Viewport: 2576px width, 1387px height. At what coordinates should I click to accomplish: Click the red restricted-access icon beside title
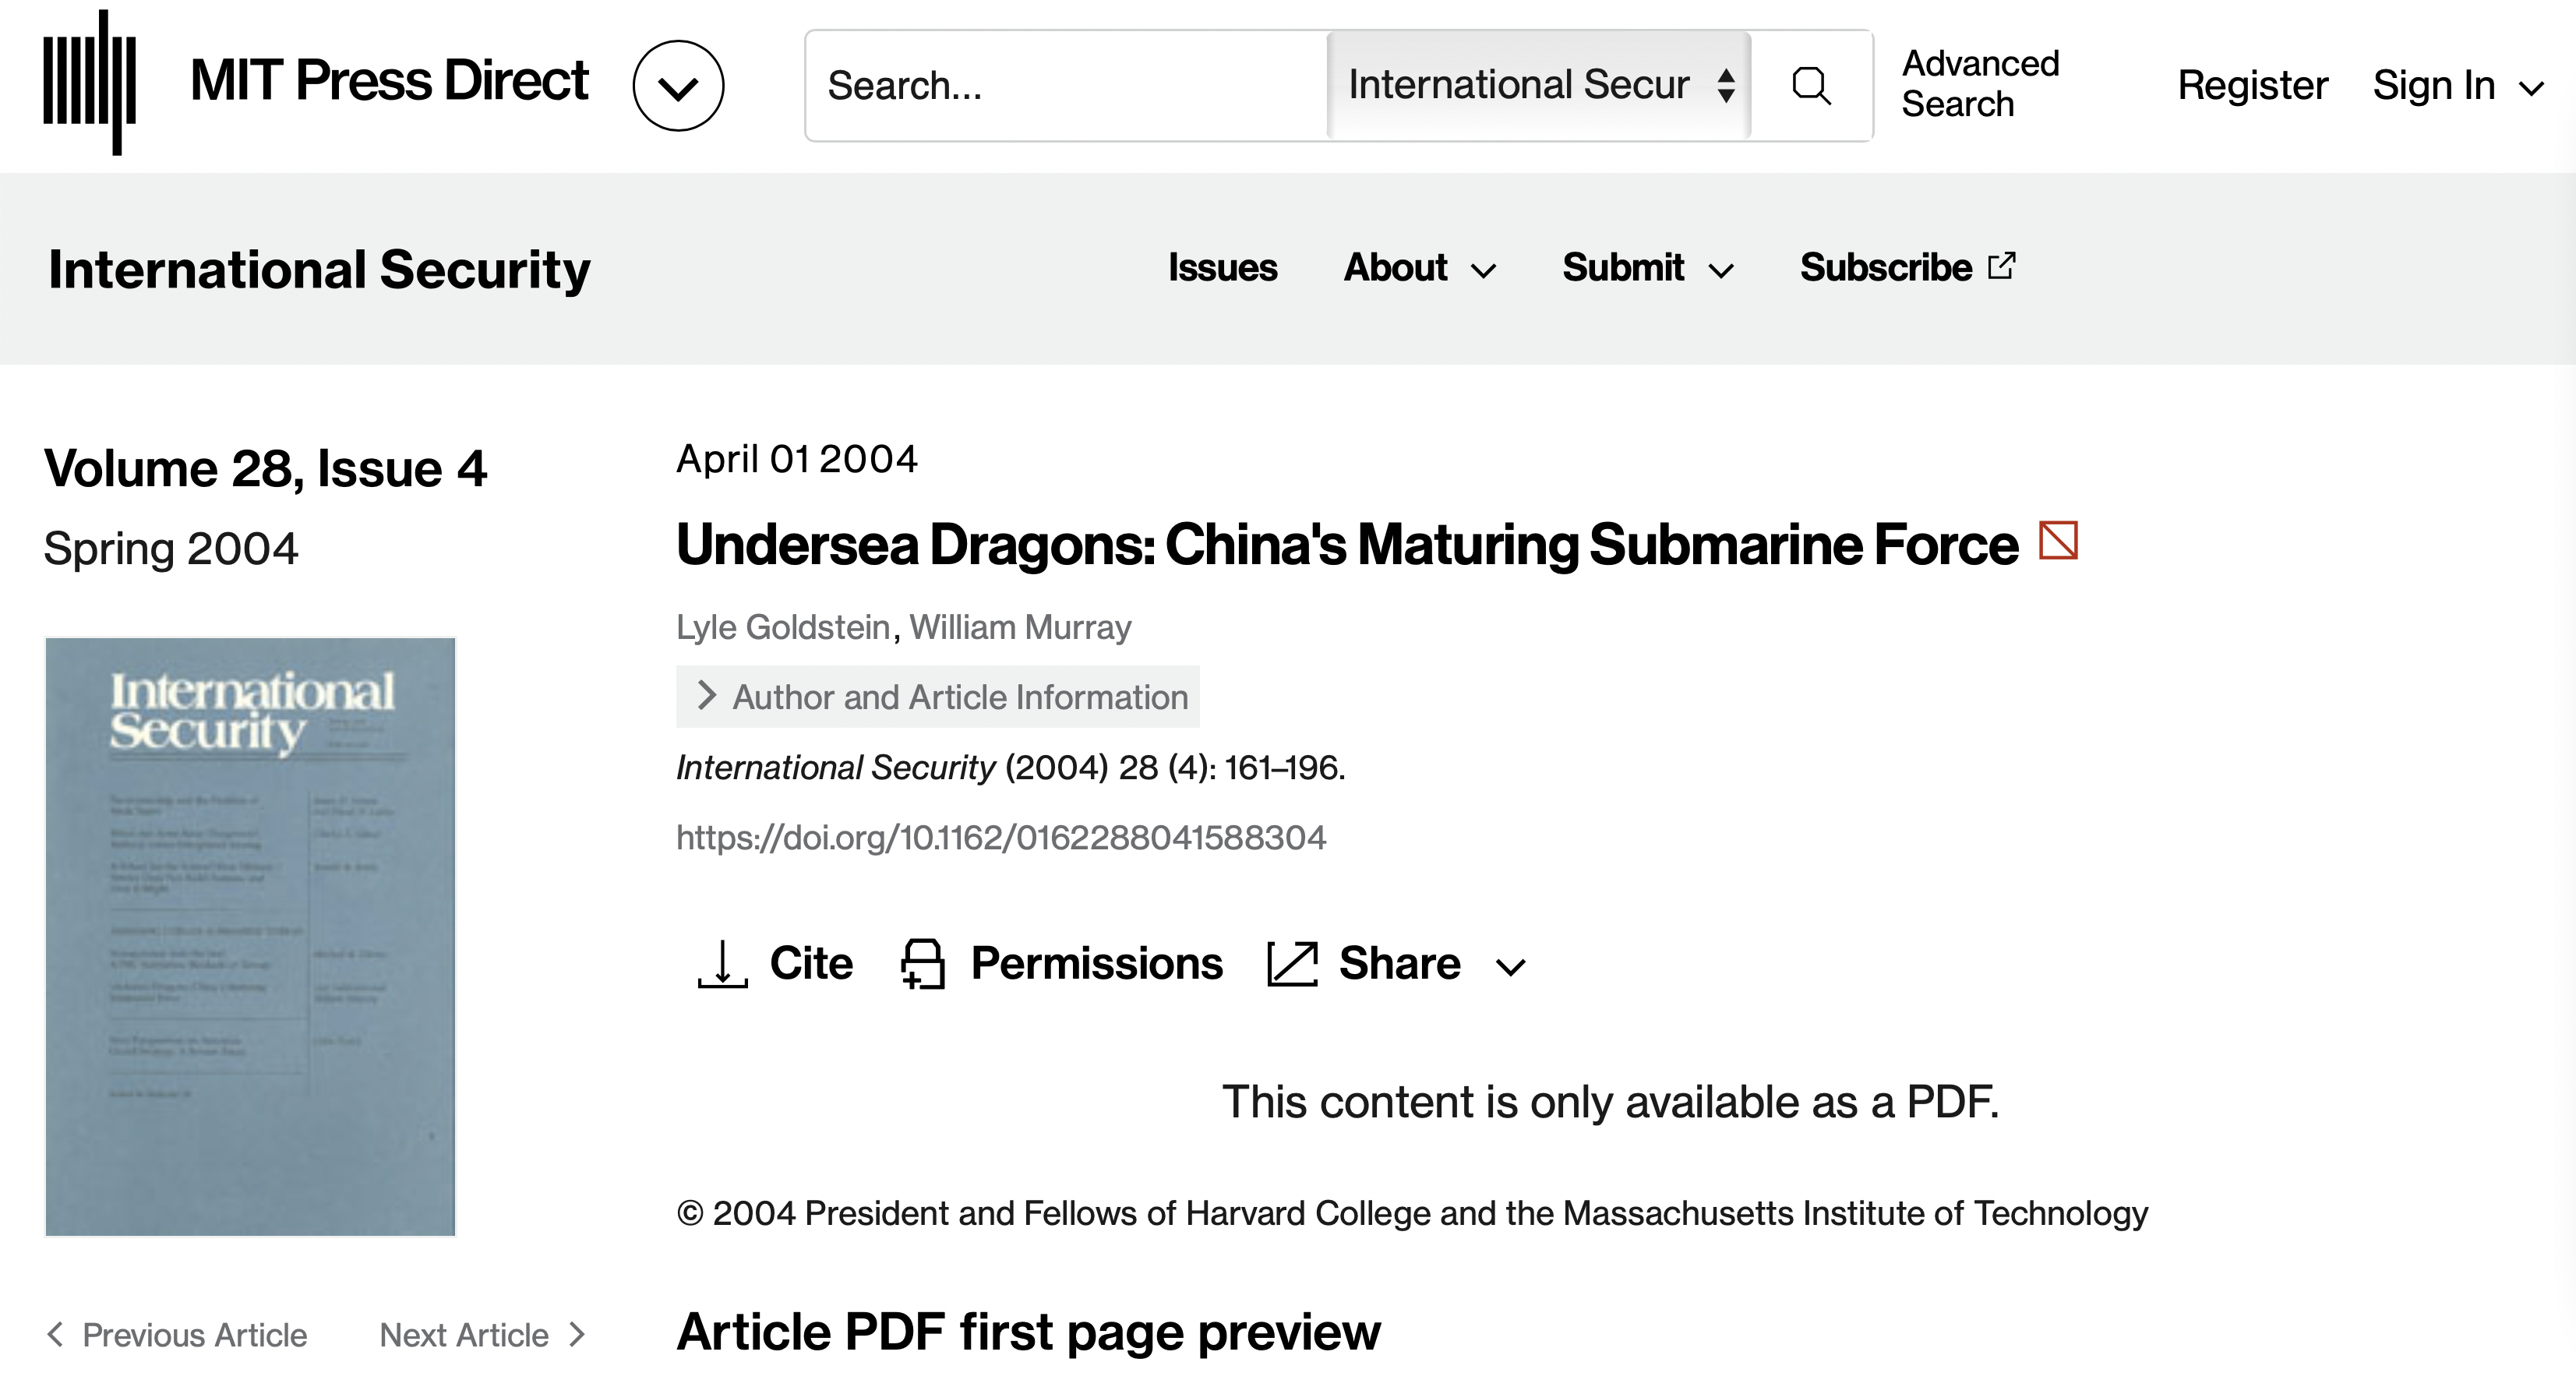point(2058,541)
